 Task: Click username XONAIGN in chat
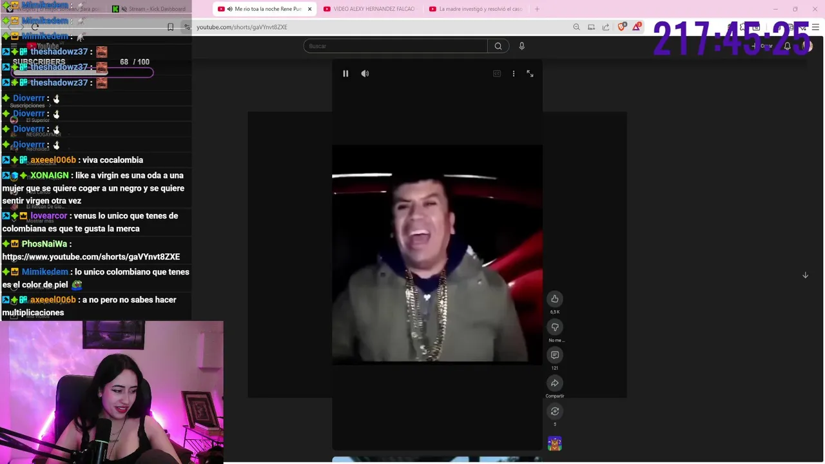pos(49,175)
